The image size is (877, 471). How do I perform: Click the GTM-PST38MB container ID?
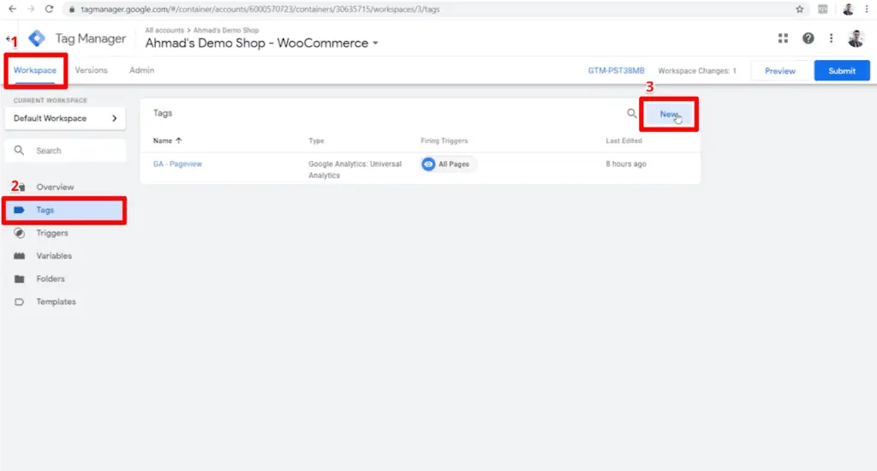click(616, 70)
